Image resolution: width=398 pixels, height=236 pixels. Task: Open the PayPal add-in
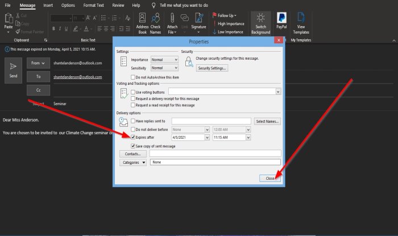(281, 21)
